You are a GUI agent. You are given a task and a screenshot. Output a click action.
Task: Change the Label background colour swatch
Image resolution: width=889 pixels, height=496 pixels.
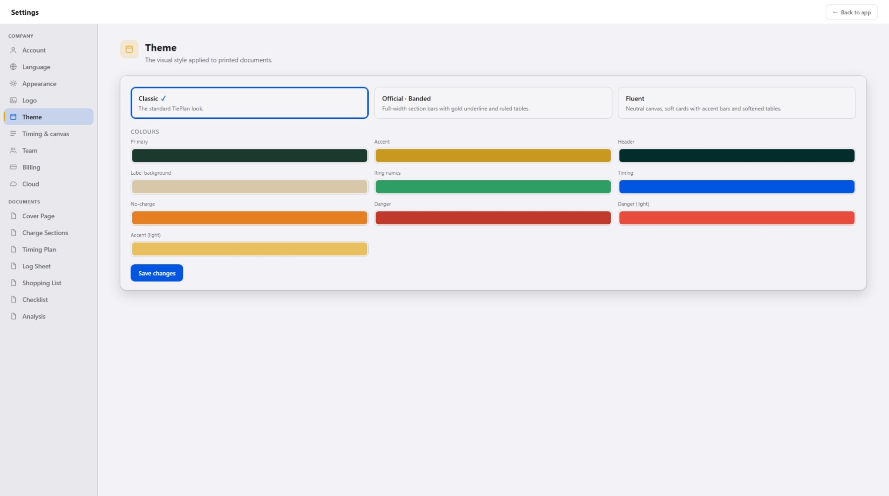(249, 187)
